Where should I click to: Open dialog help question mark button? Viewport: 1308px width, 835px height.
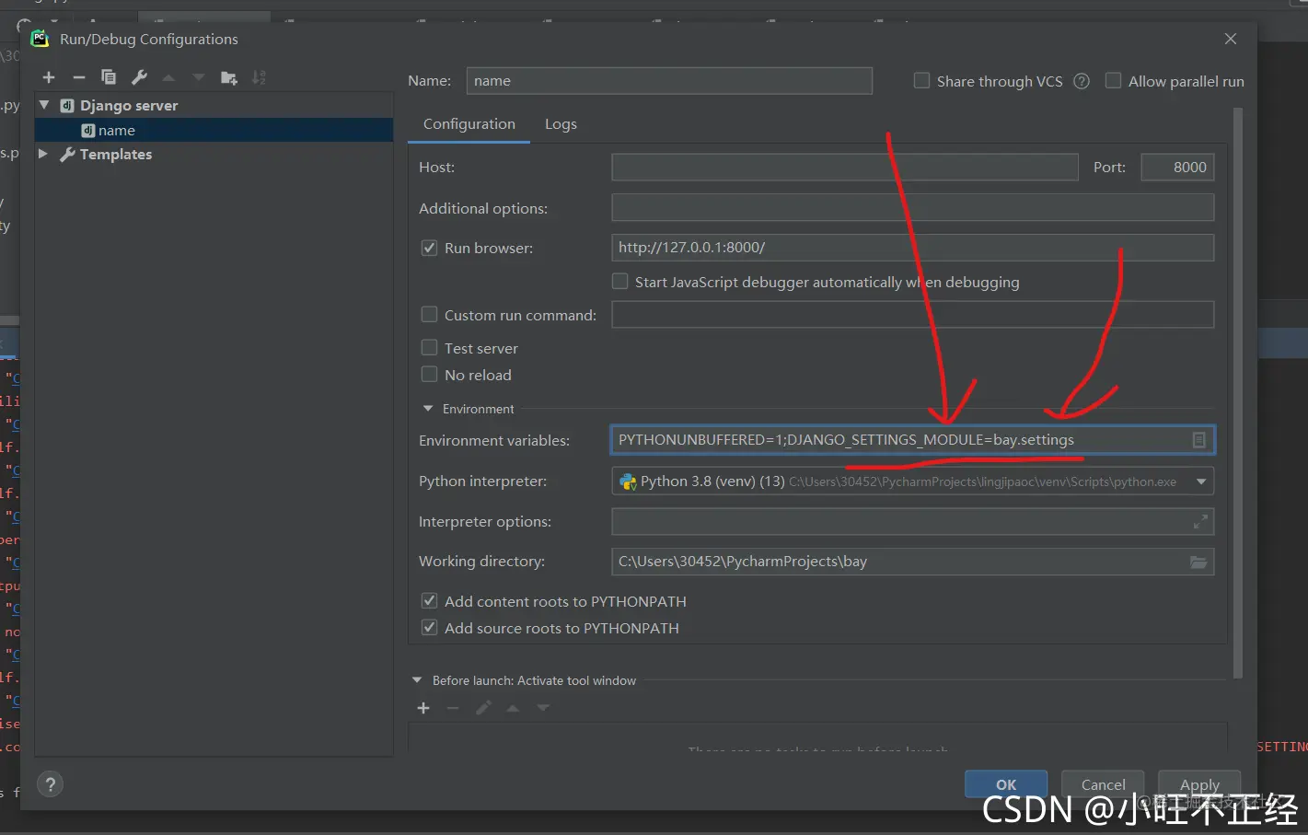[51, 784]
